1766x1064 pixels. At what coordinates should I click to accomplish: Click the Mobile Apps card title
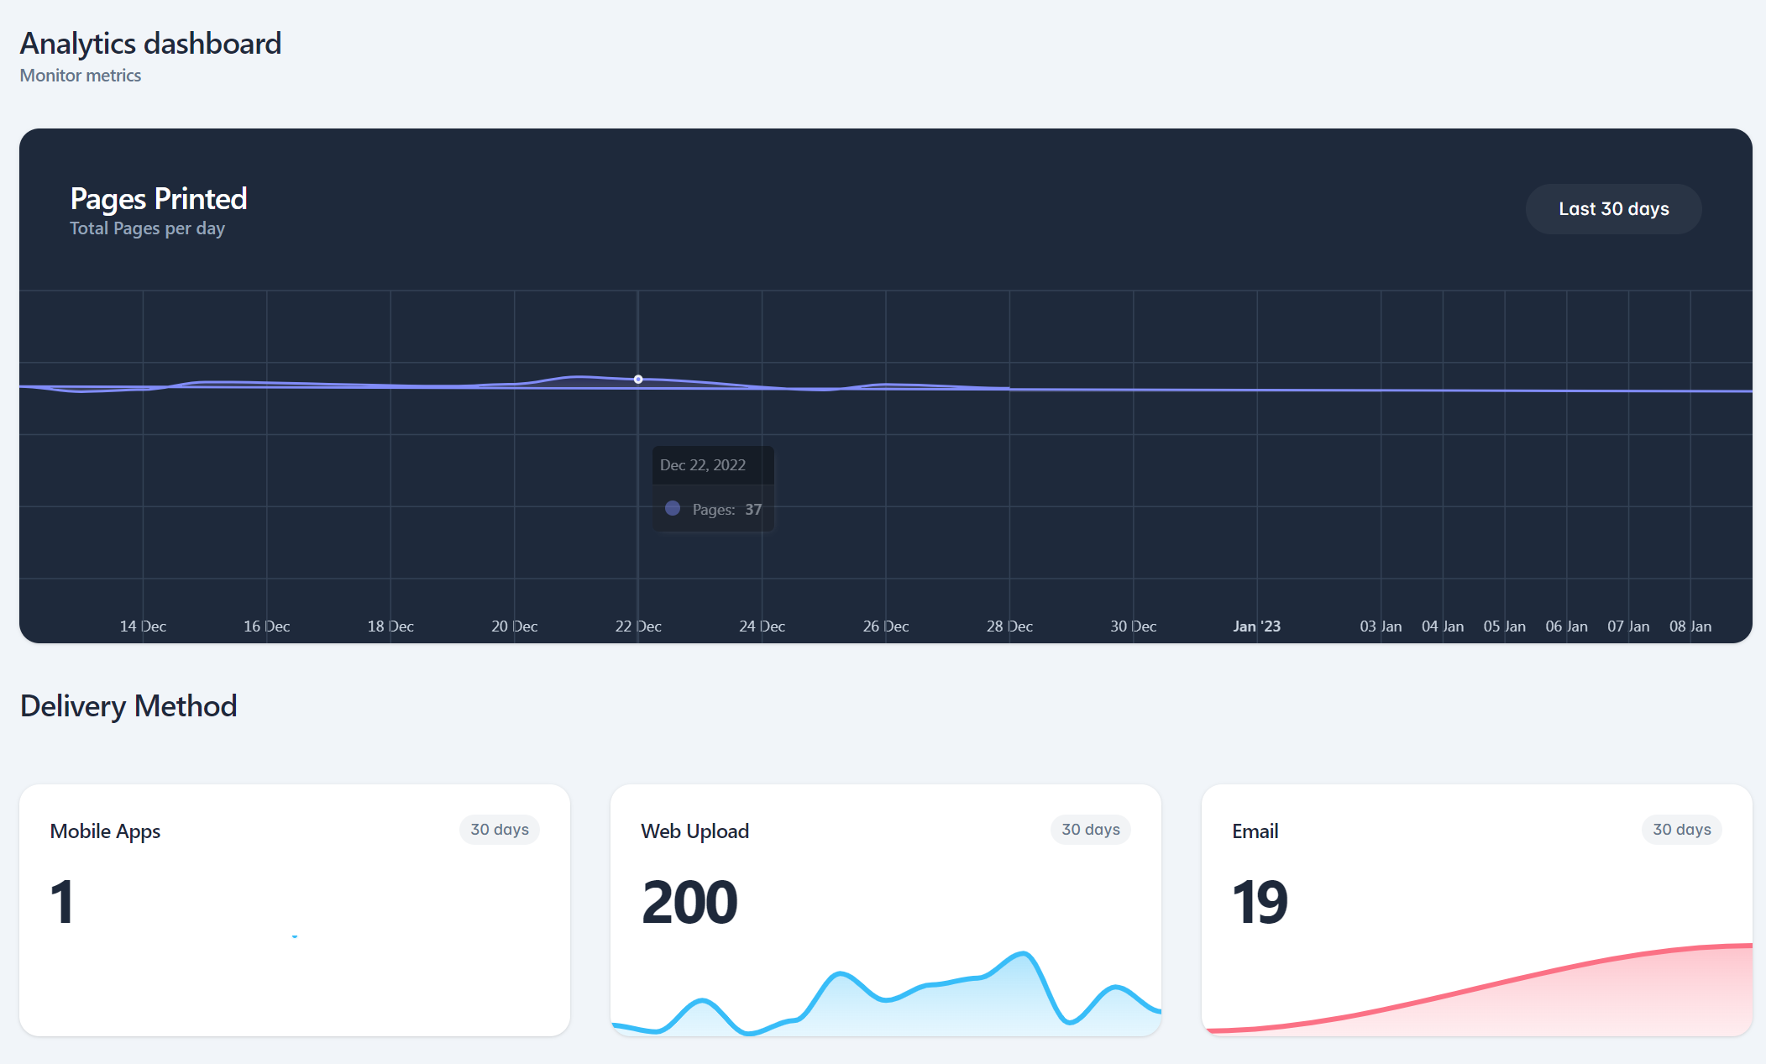105,831
